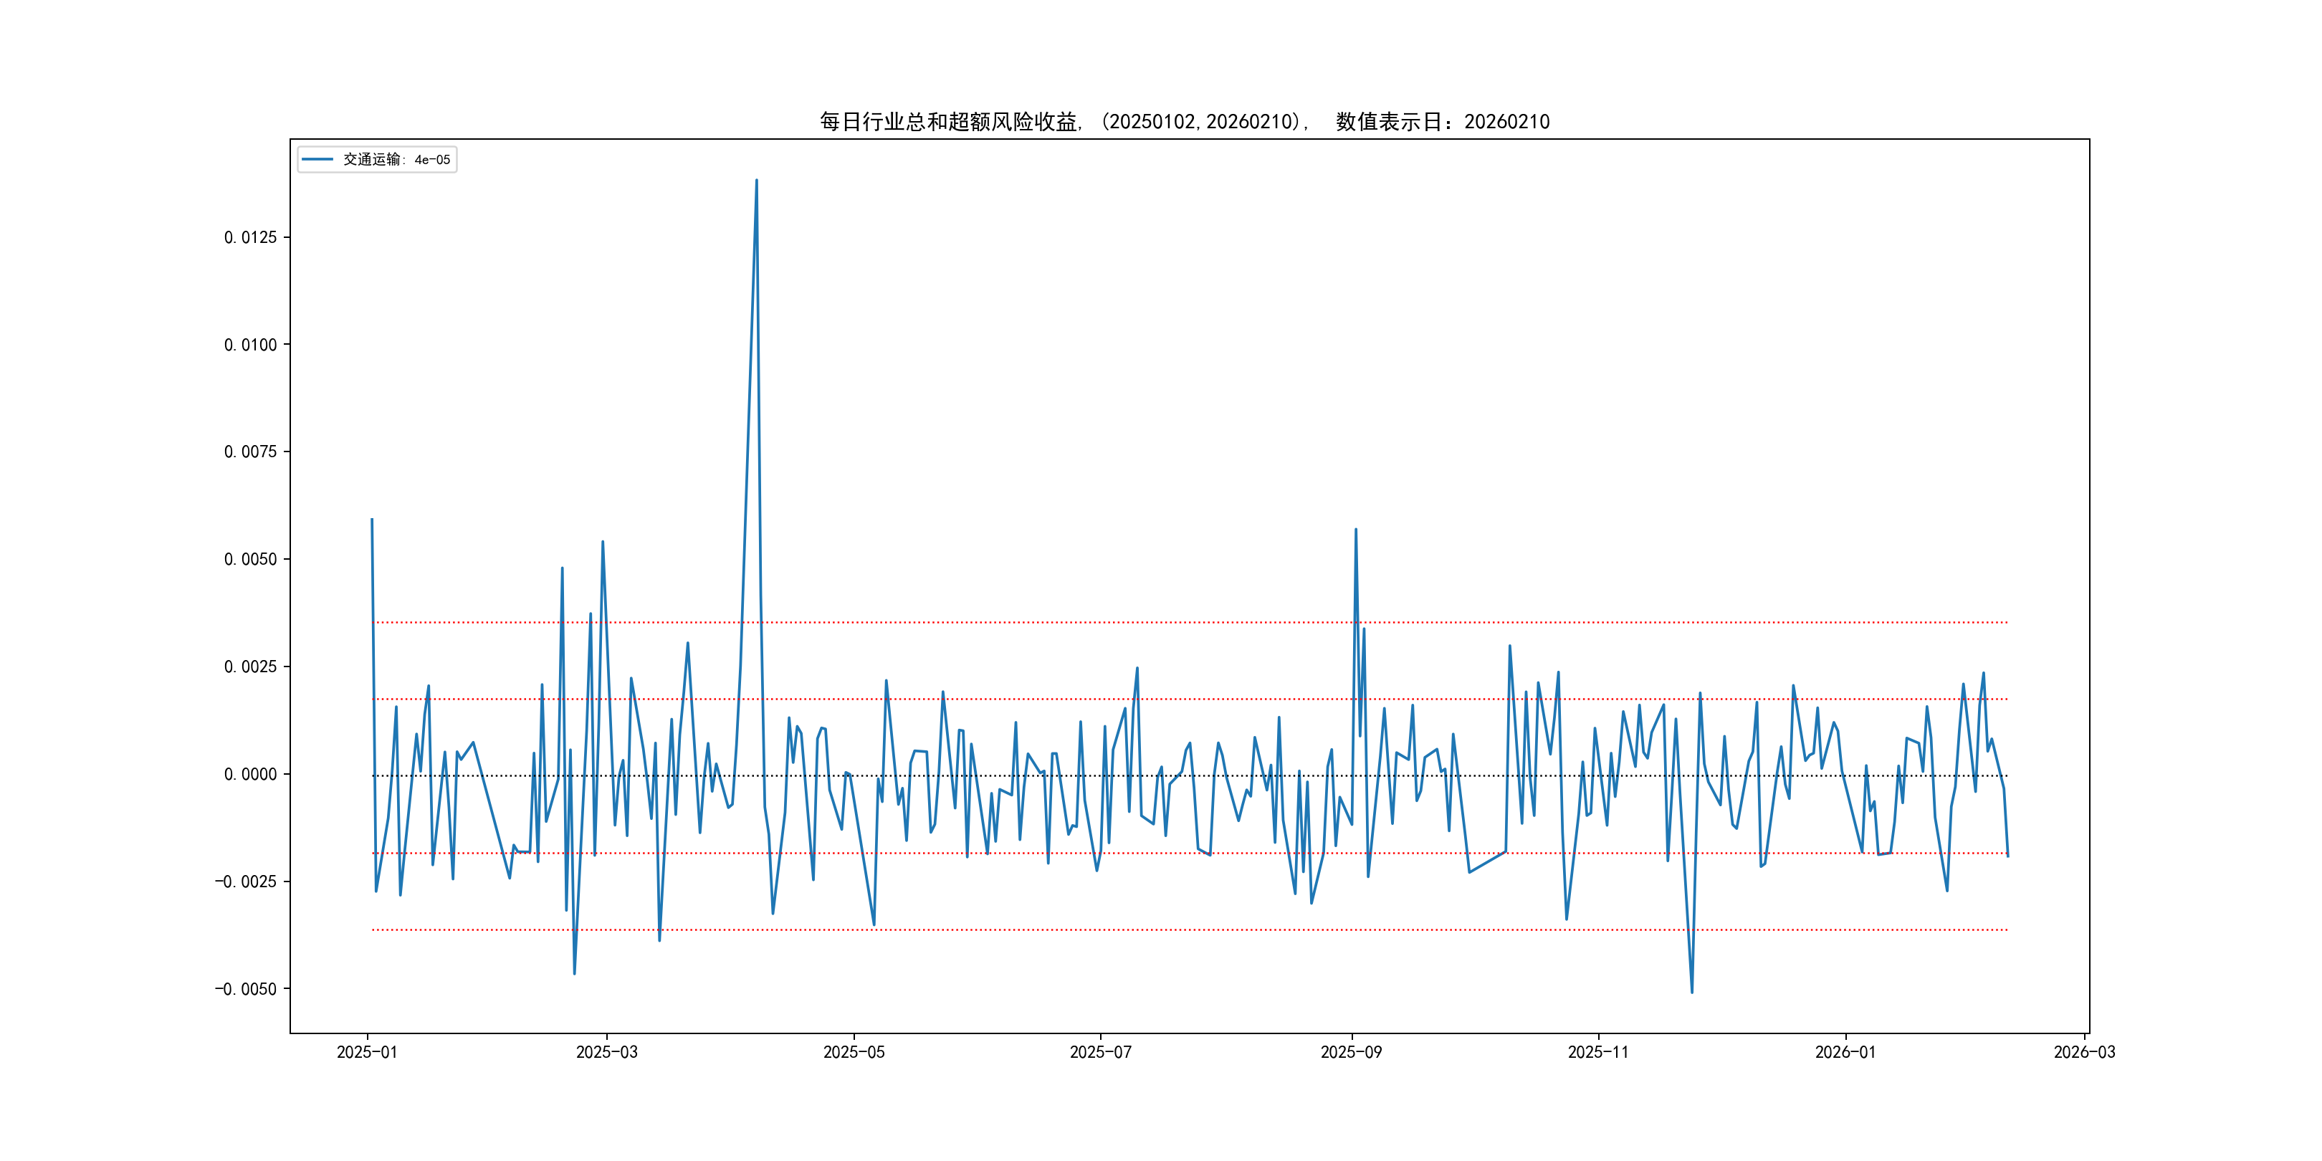Click the 0.0100 y-axis tick label

(249, 344)
